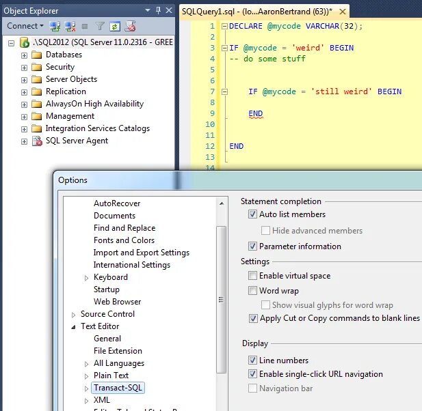Expand the Management node
Image resolution: width=422 pixels, height=411 pixels.
pos(24,117)
